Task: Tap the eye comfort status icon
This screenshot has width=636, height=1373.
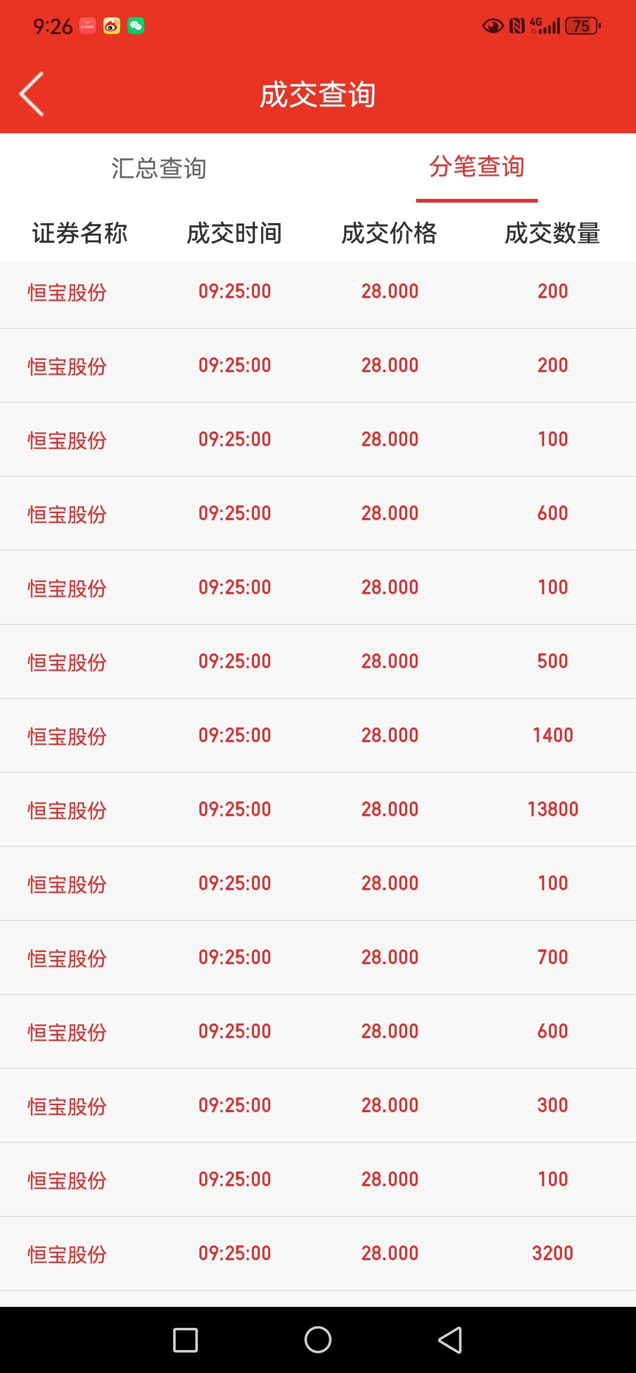Action: click(493, 26)
